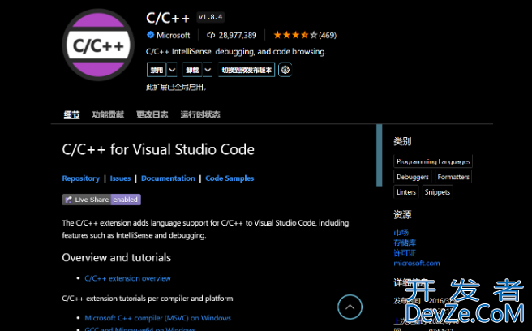Open the Repository link
The height and width of the screenshot is (331, 532).
click(81, 178)
